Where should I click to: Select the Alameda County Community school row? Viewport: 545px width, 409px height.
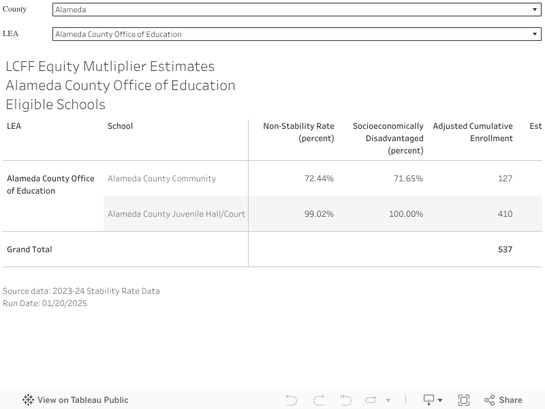click(x=161, y=179)
